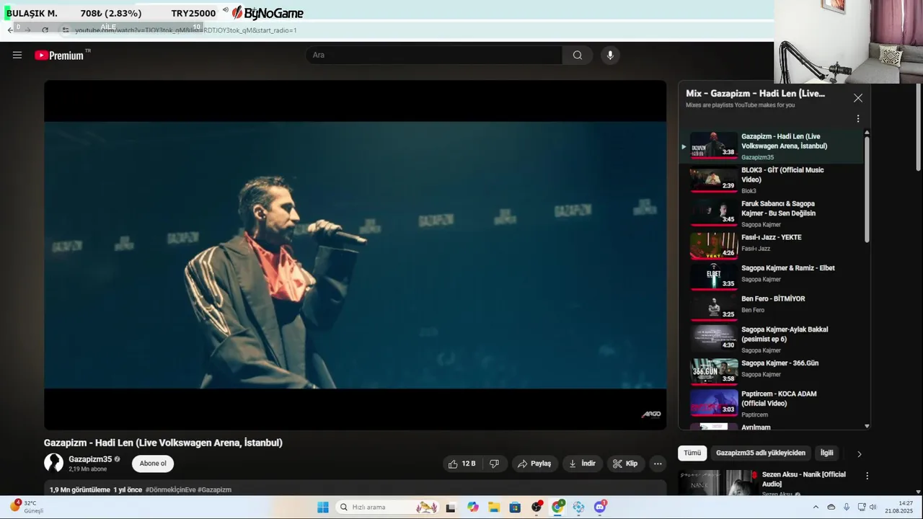Open Windows Start menu
This screenshot has height=519, width=923.
323,507
